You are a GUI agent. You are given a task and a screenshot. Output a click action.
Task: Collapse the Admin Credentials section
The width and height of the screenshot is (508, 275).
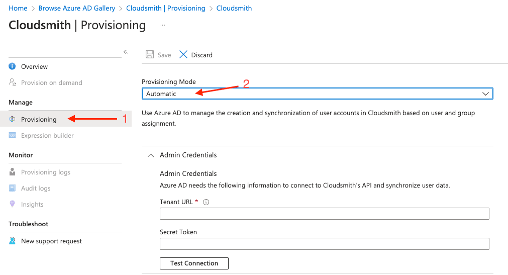click(150, 155)
